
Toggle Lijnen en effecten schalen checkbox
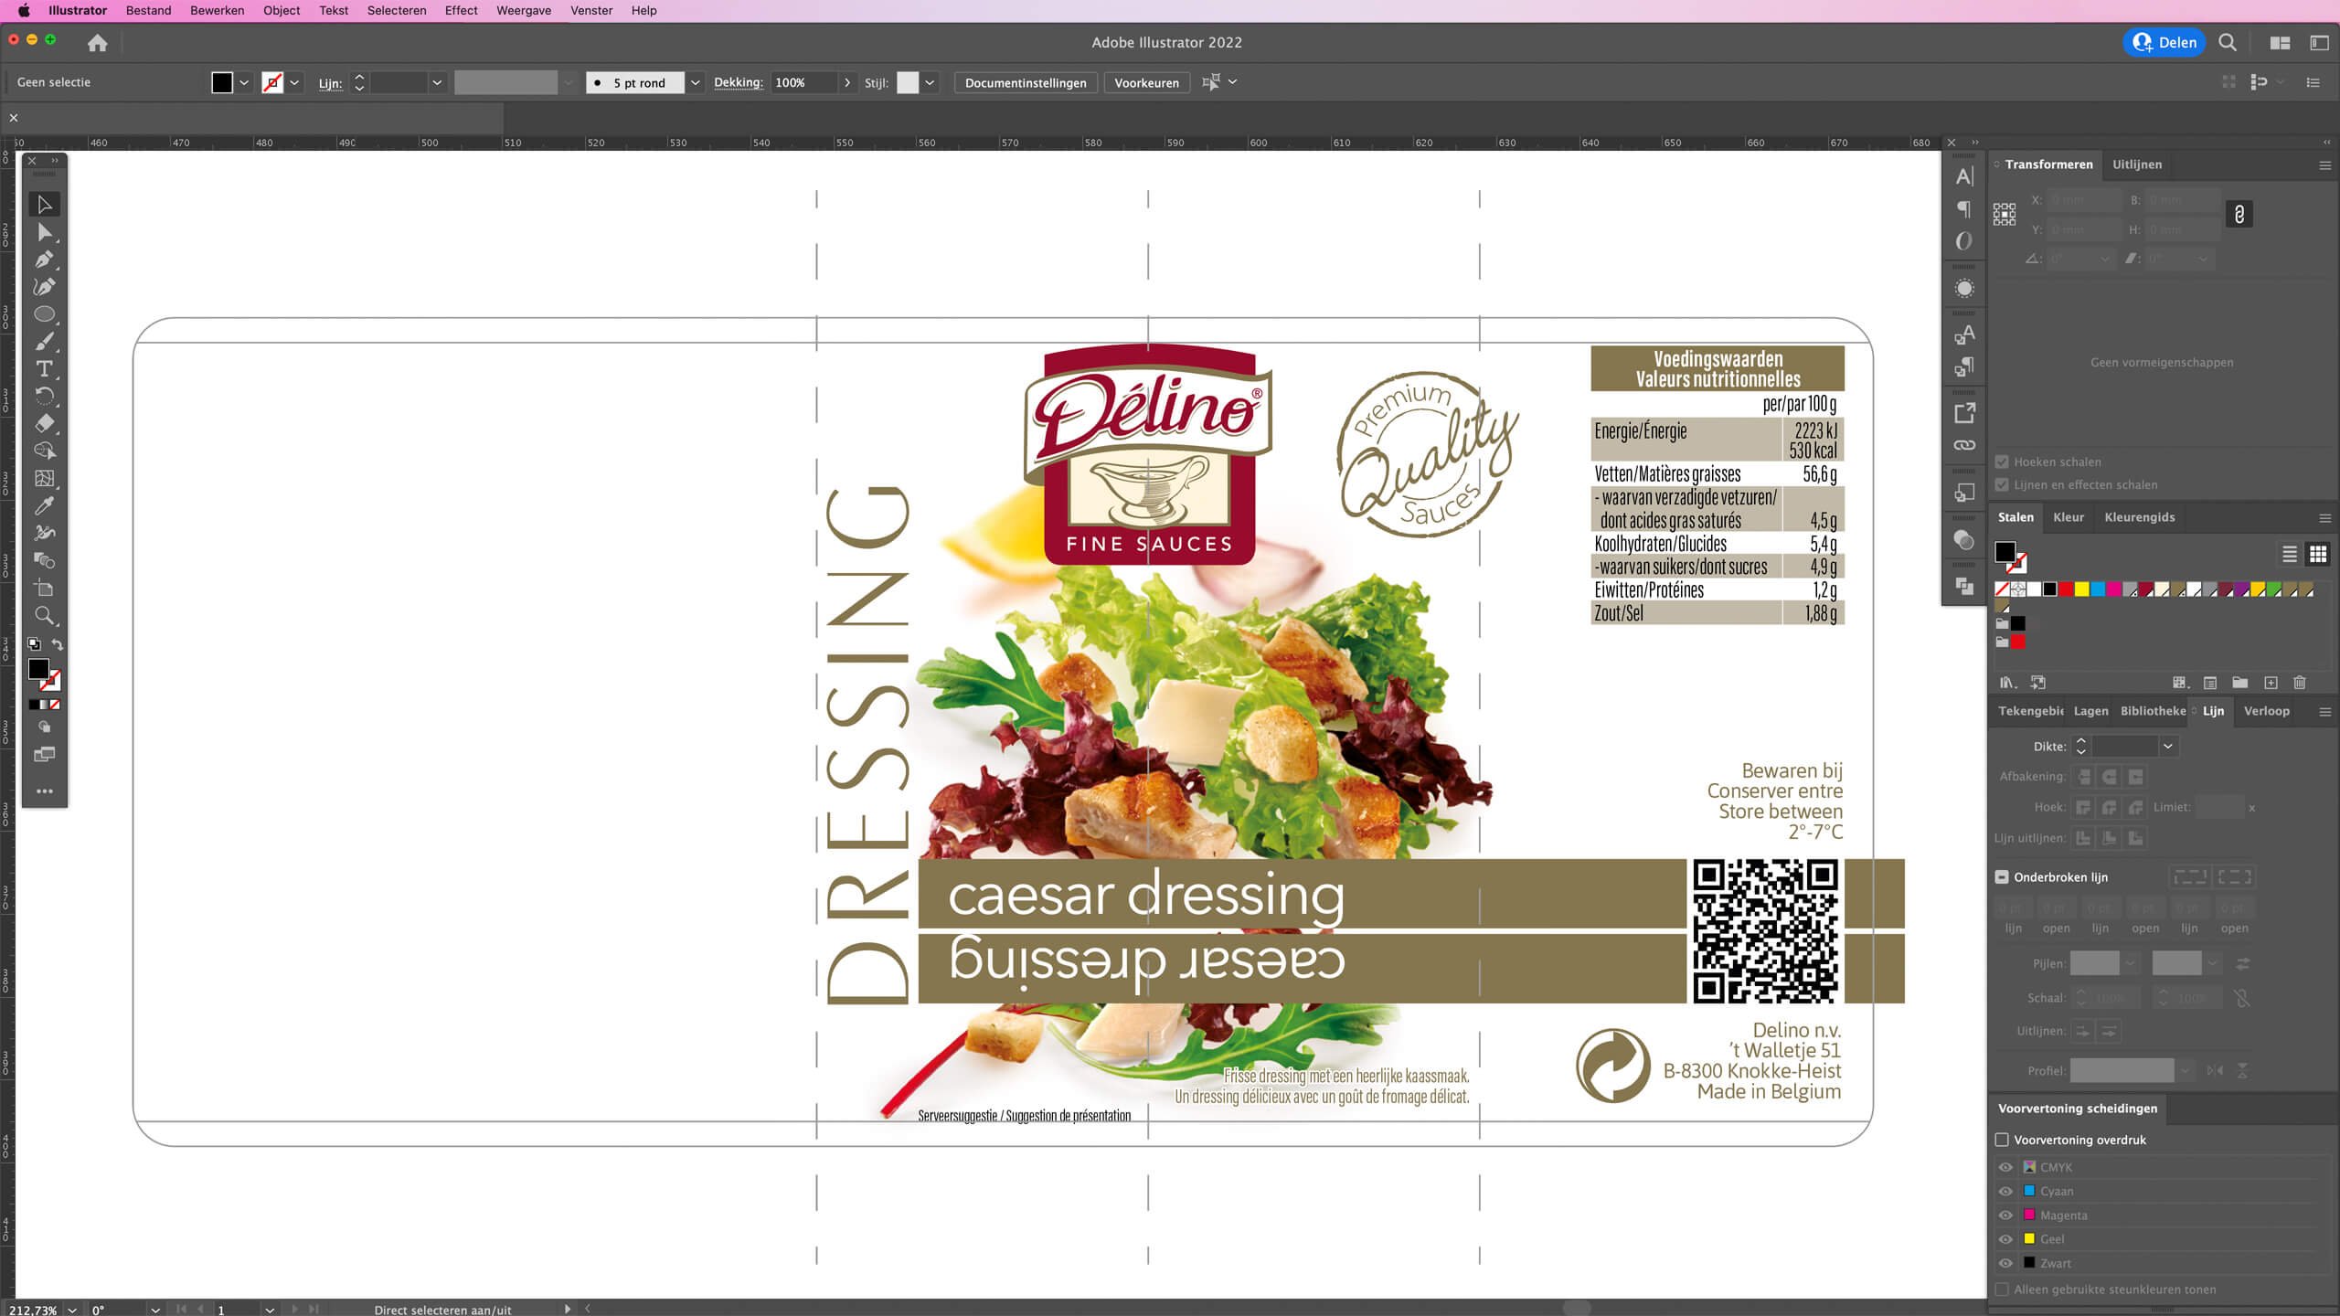(x=2002, y=485)
